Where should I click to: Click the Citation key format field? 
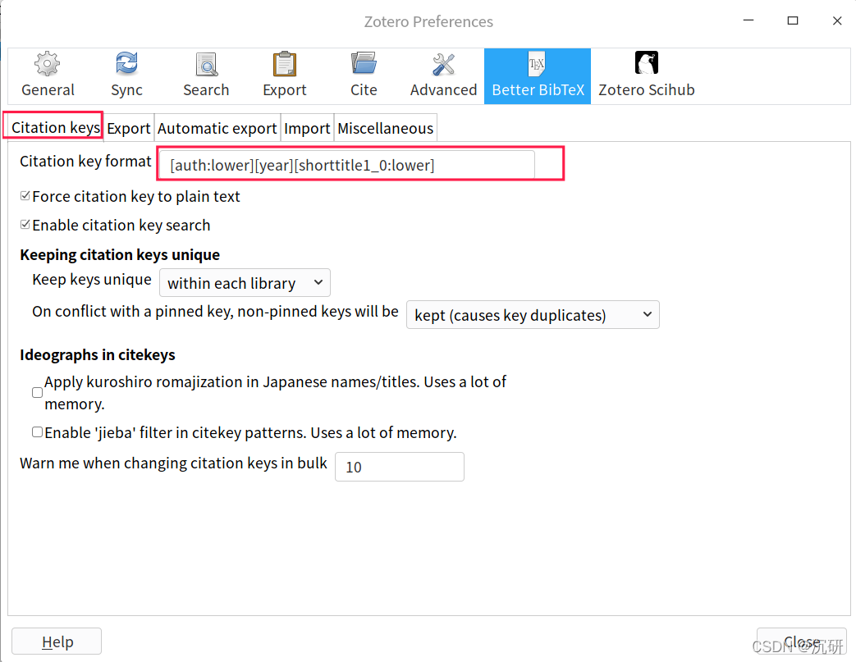point(346,165)
